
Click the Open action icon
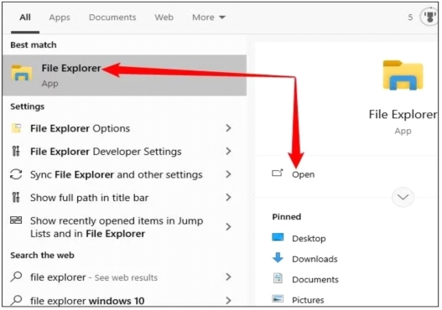click(x=278, y=173)
